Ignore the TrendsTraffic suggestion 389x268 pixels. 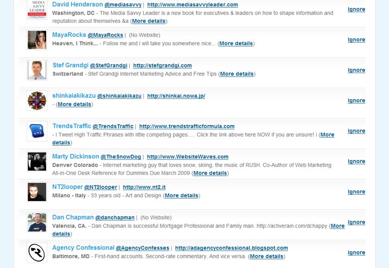pos(356,131)
